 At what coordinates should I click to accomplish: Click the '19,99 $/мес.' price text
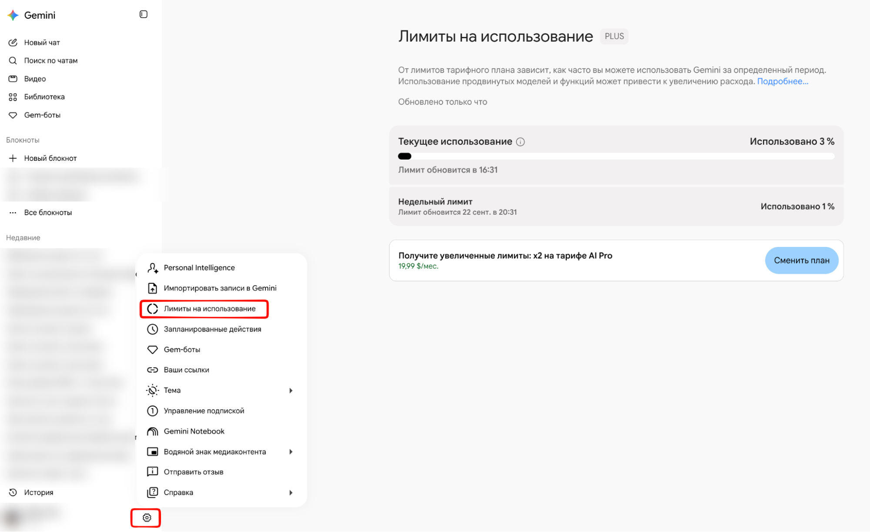(x=418, y=266)
